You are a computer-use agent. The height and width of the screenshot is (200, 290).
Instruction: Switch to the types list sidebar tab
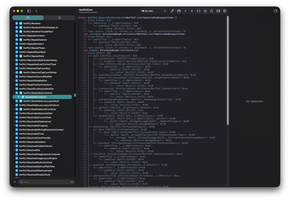click(28, 17)
